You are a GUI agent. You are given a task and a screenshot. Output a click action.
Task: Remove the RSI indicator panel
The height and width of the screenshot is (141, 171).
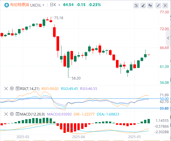click(6, 88)
